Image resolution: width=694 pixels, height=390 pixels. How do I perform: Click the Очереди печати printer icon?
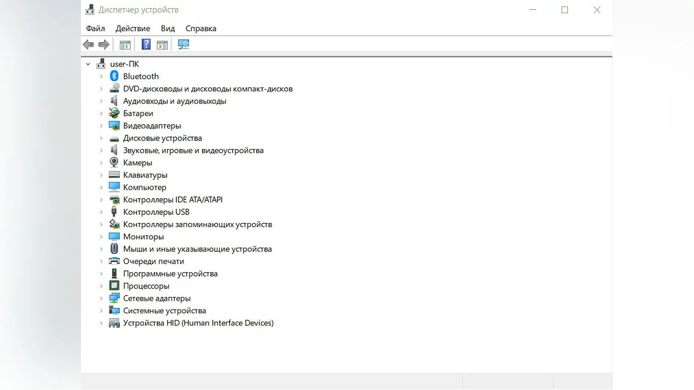[114, 261]
